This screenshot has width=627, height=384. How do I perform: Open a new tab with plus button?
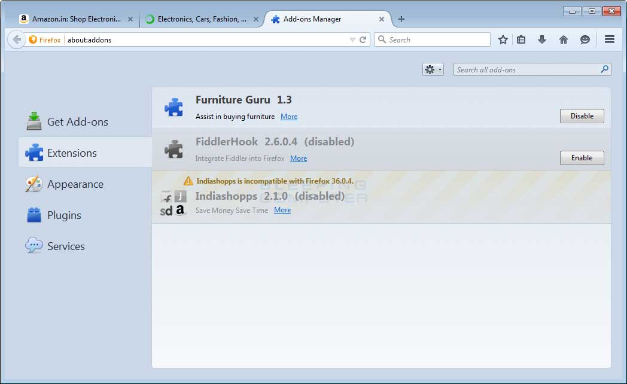pyautogui.click(x=401, y=19)
